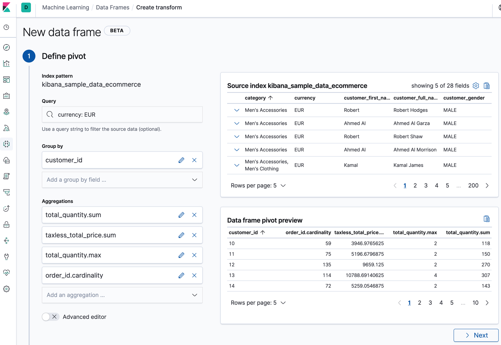501x345 pixels.
Task: Open the Maps app from the sidebar
Action: click(x=6, y=112)
